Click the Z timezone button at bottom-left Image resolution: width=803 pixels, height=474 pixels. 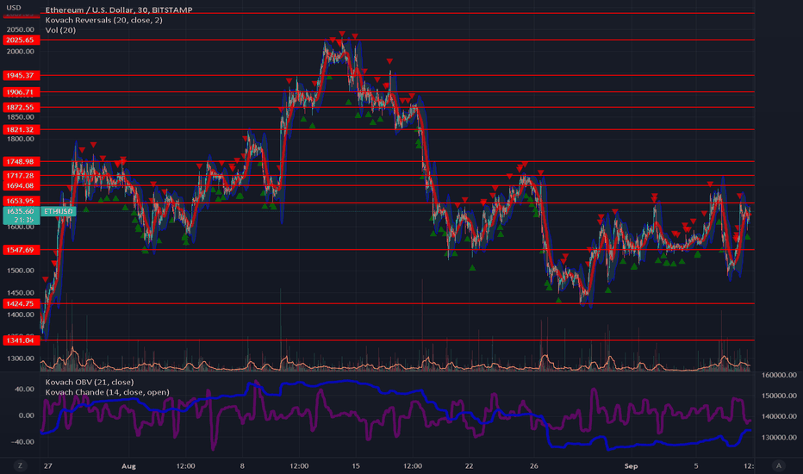click(21, 465)
